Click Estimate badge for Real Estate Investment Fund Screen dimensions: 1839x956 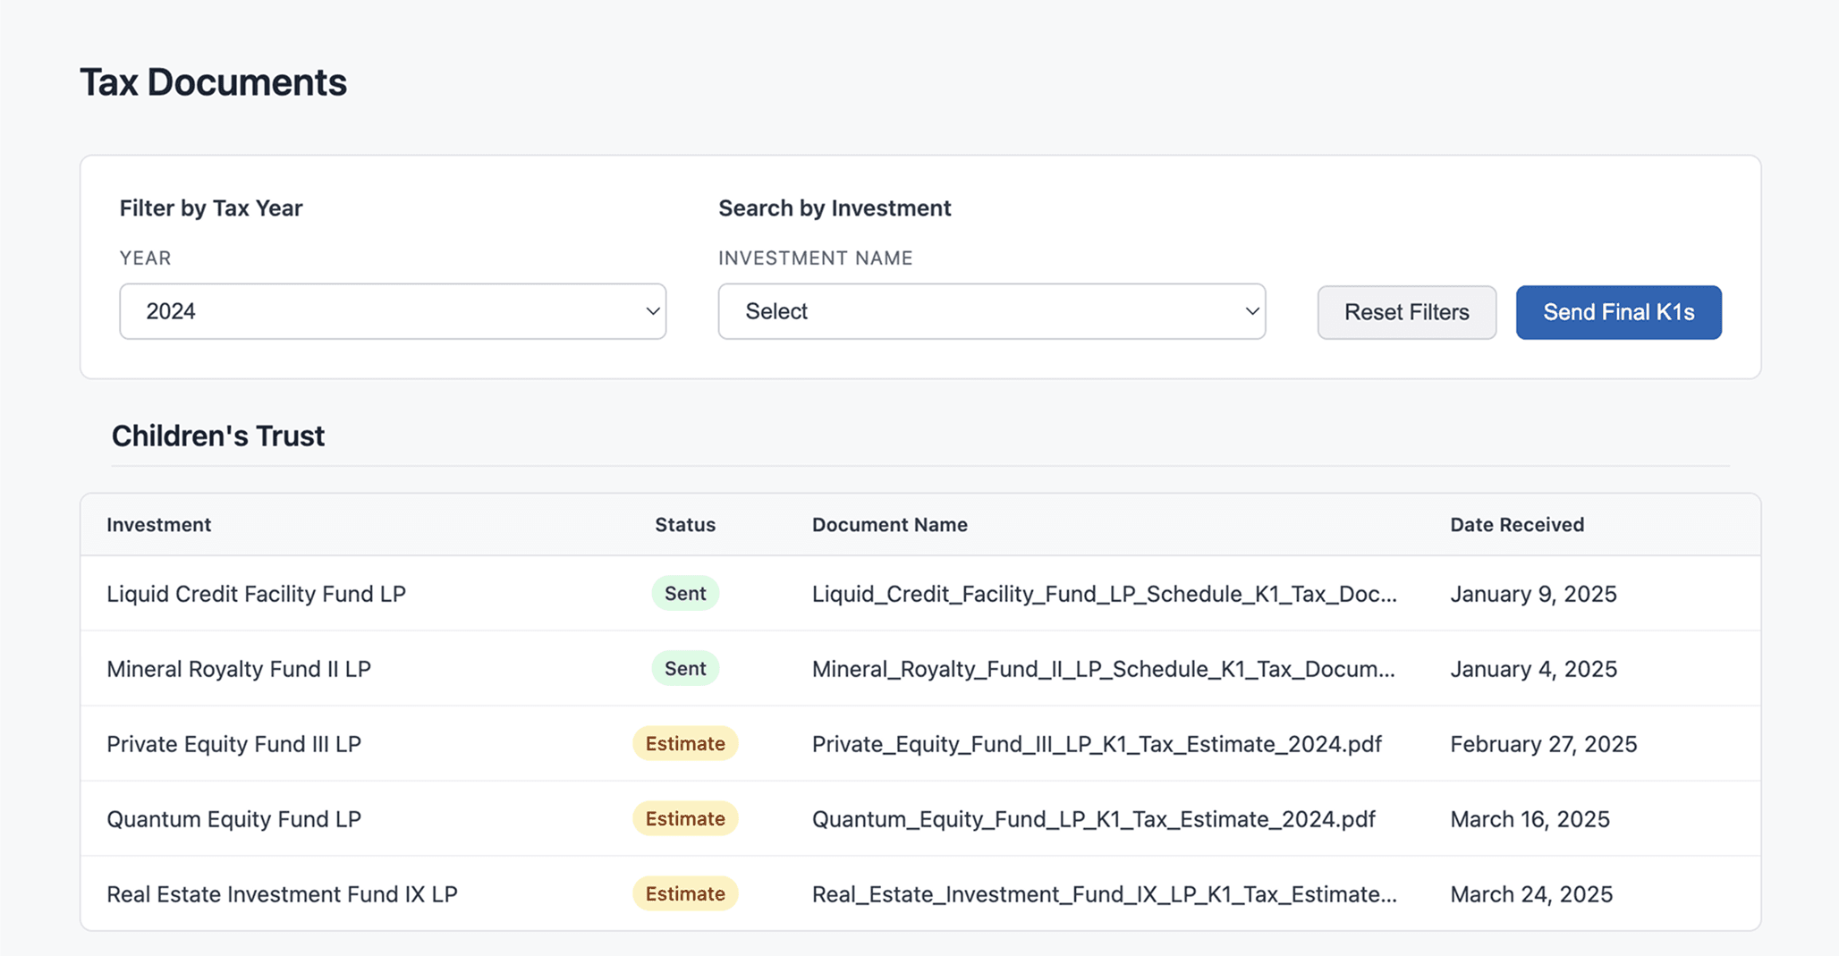(685, 893)
